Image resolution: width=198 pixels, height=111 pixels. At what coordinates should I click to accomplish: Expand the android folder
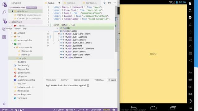(12, 33)
